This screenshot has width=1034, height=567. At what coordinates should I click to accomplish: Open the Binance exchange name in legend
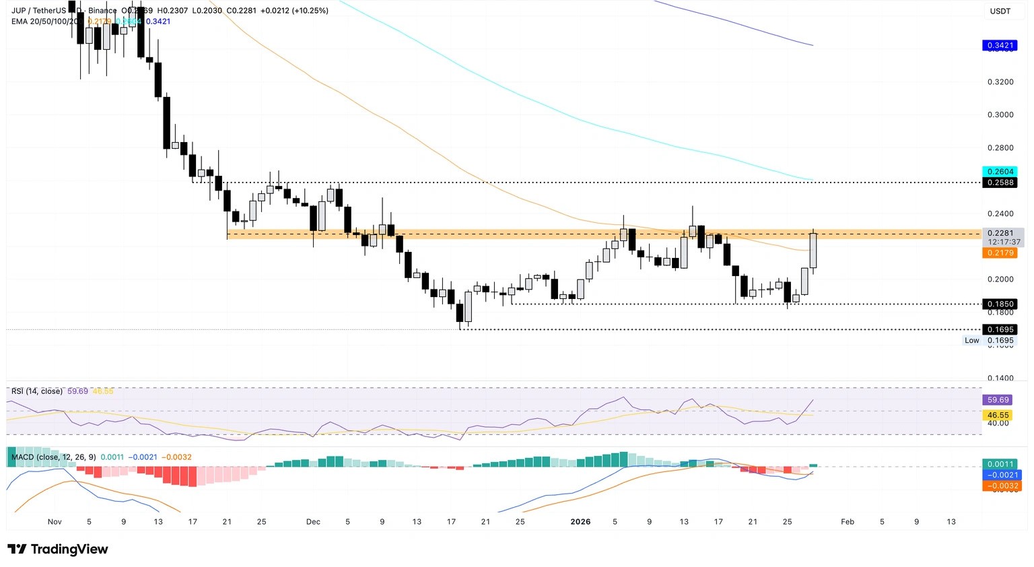click(102, 11)
